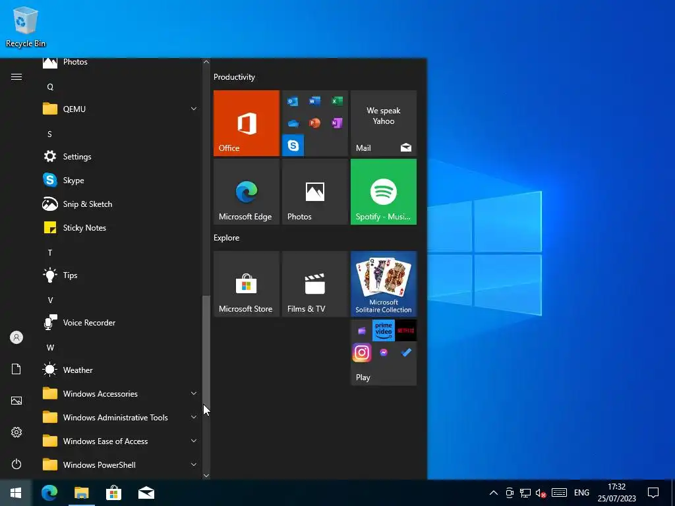Jump to letter Q in app list
This screenshot has width=675, height=506.
50,87
